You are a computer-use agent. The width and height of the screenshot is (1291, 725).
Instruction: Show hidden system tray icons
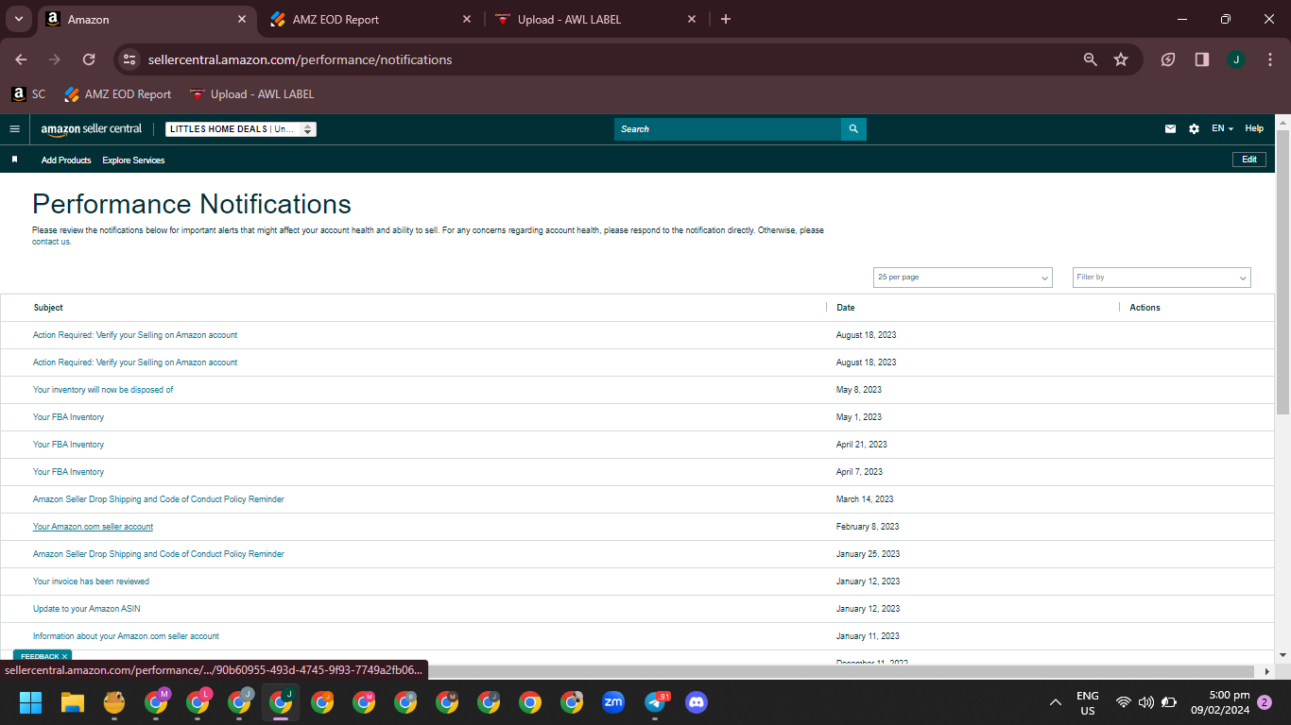(1055, 702)
